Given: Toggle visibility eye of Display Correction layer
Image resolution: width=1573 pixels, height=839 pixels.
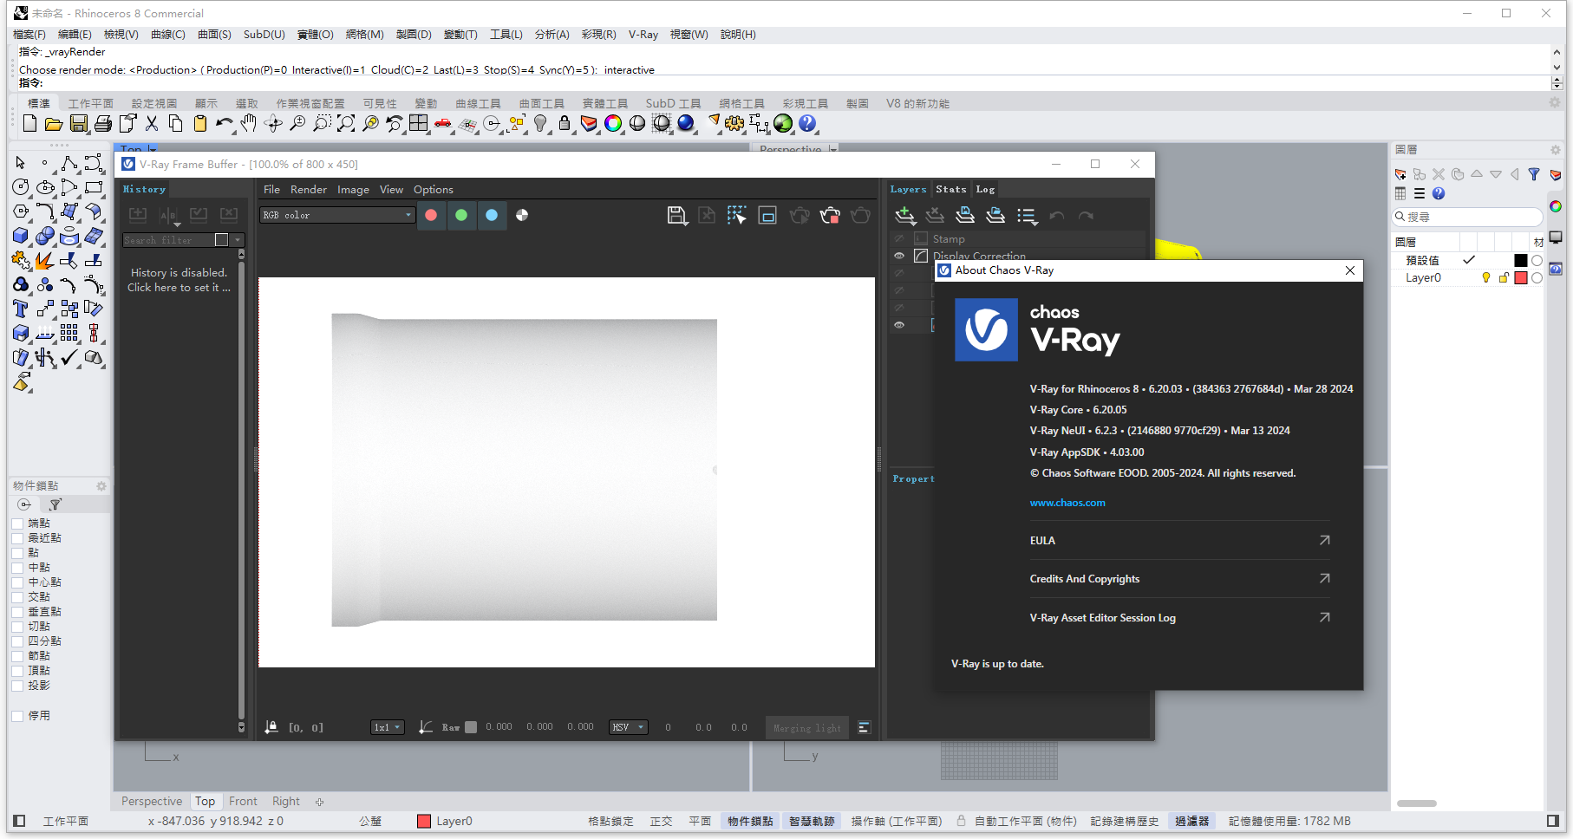Looking at the screenshot, I should click(899, 256).
